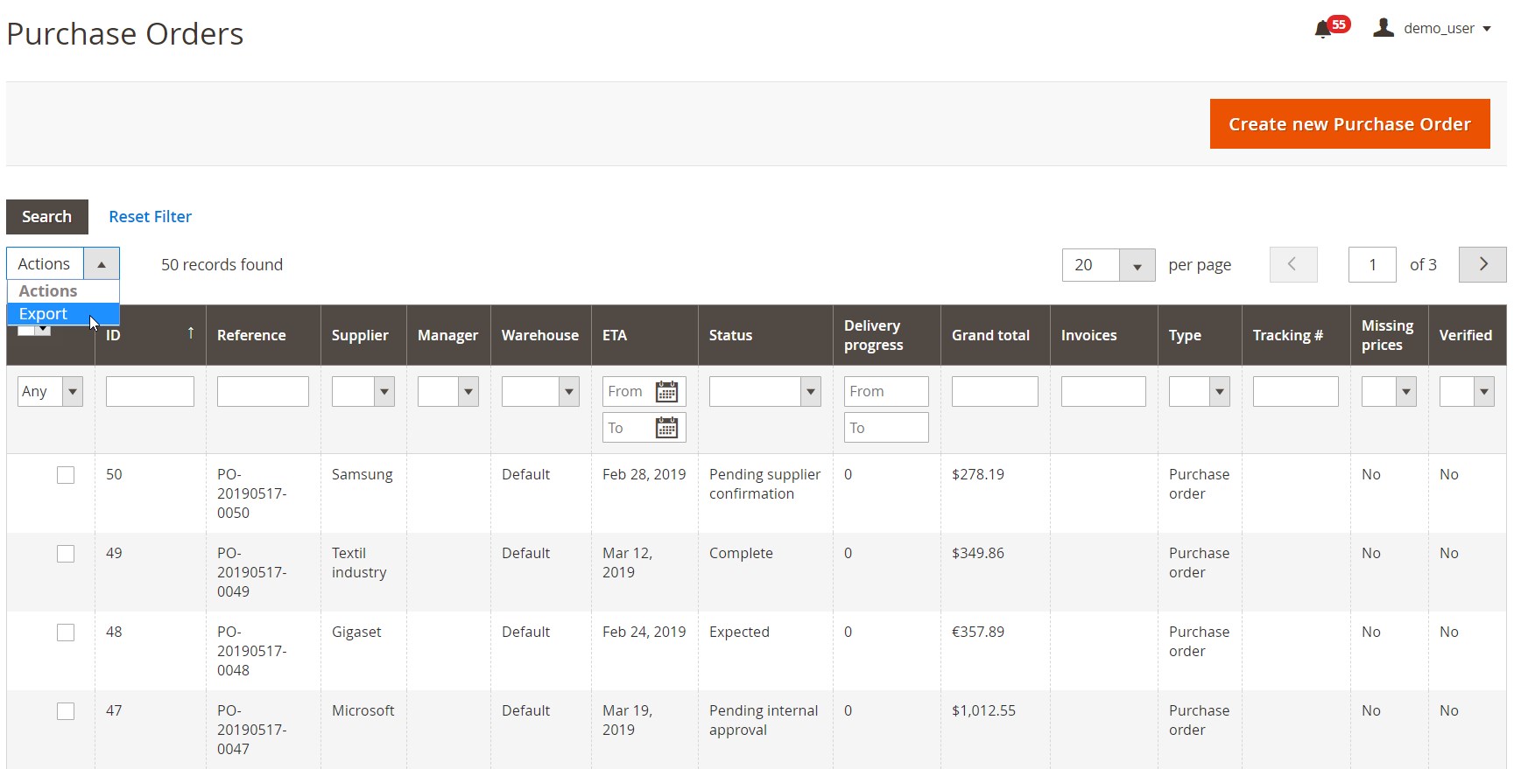Click Create new Purchase Order button
This screenshot has height=769, width=1514.
1349,124
